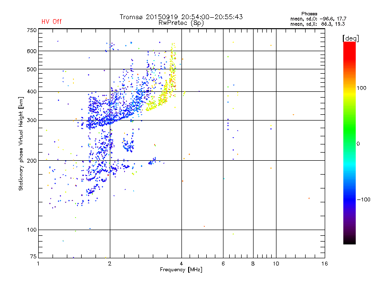
Task: Click y-axis tick label '400'
Action: pyautogui.click(x=32, y=91)
